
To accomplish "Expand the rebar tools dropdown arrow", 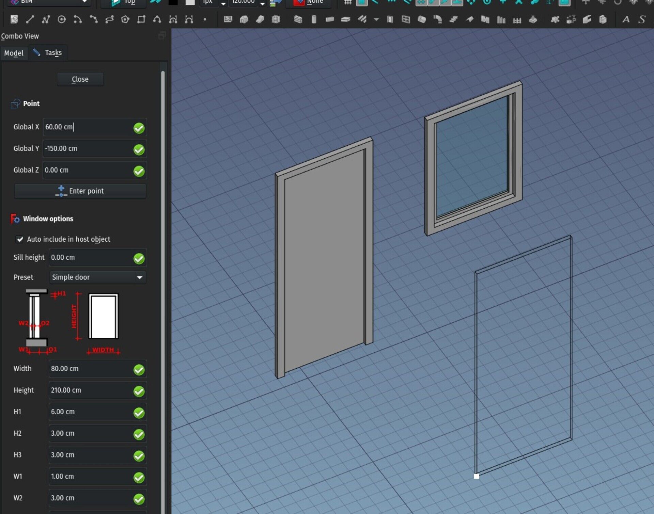I will click(x=376, y=19).
